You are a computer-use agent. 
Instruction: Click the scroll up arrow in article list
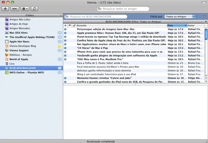click(206, 78)
